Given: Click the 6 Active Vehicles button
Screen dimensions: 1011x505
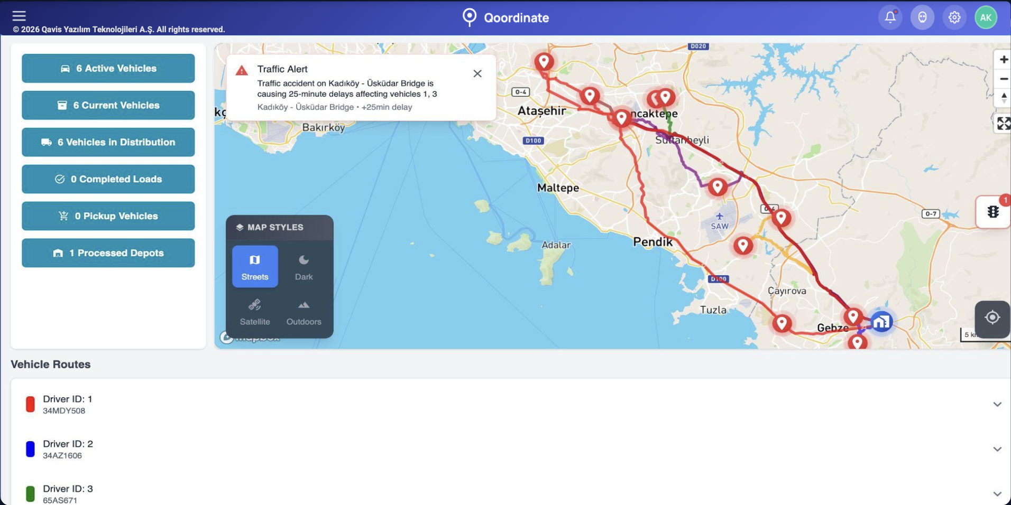Looking at the screenshot, I should 108,68.
